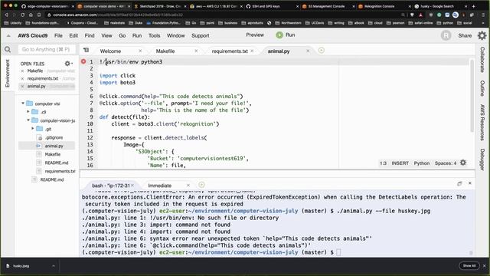The height and width of the screenshot is (276, 490).
Task: Add a new terminal tab with plus icon
Action: tap(201, 185)
